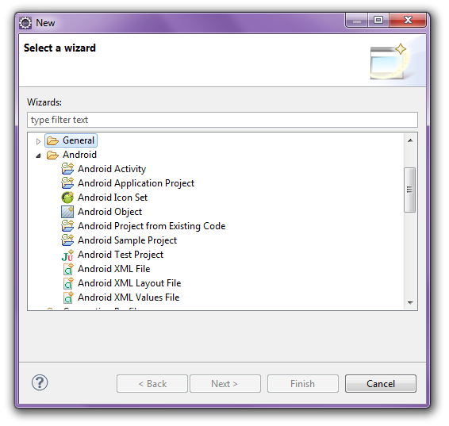Screen dimensions: 449x426
Task: Click the Cancel button
Action: tap(381, 384)
